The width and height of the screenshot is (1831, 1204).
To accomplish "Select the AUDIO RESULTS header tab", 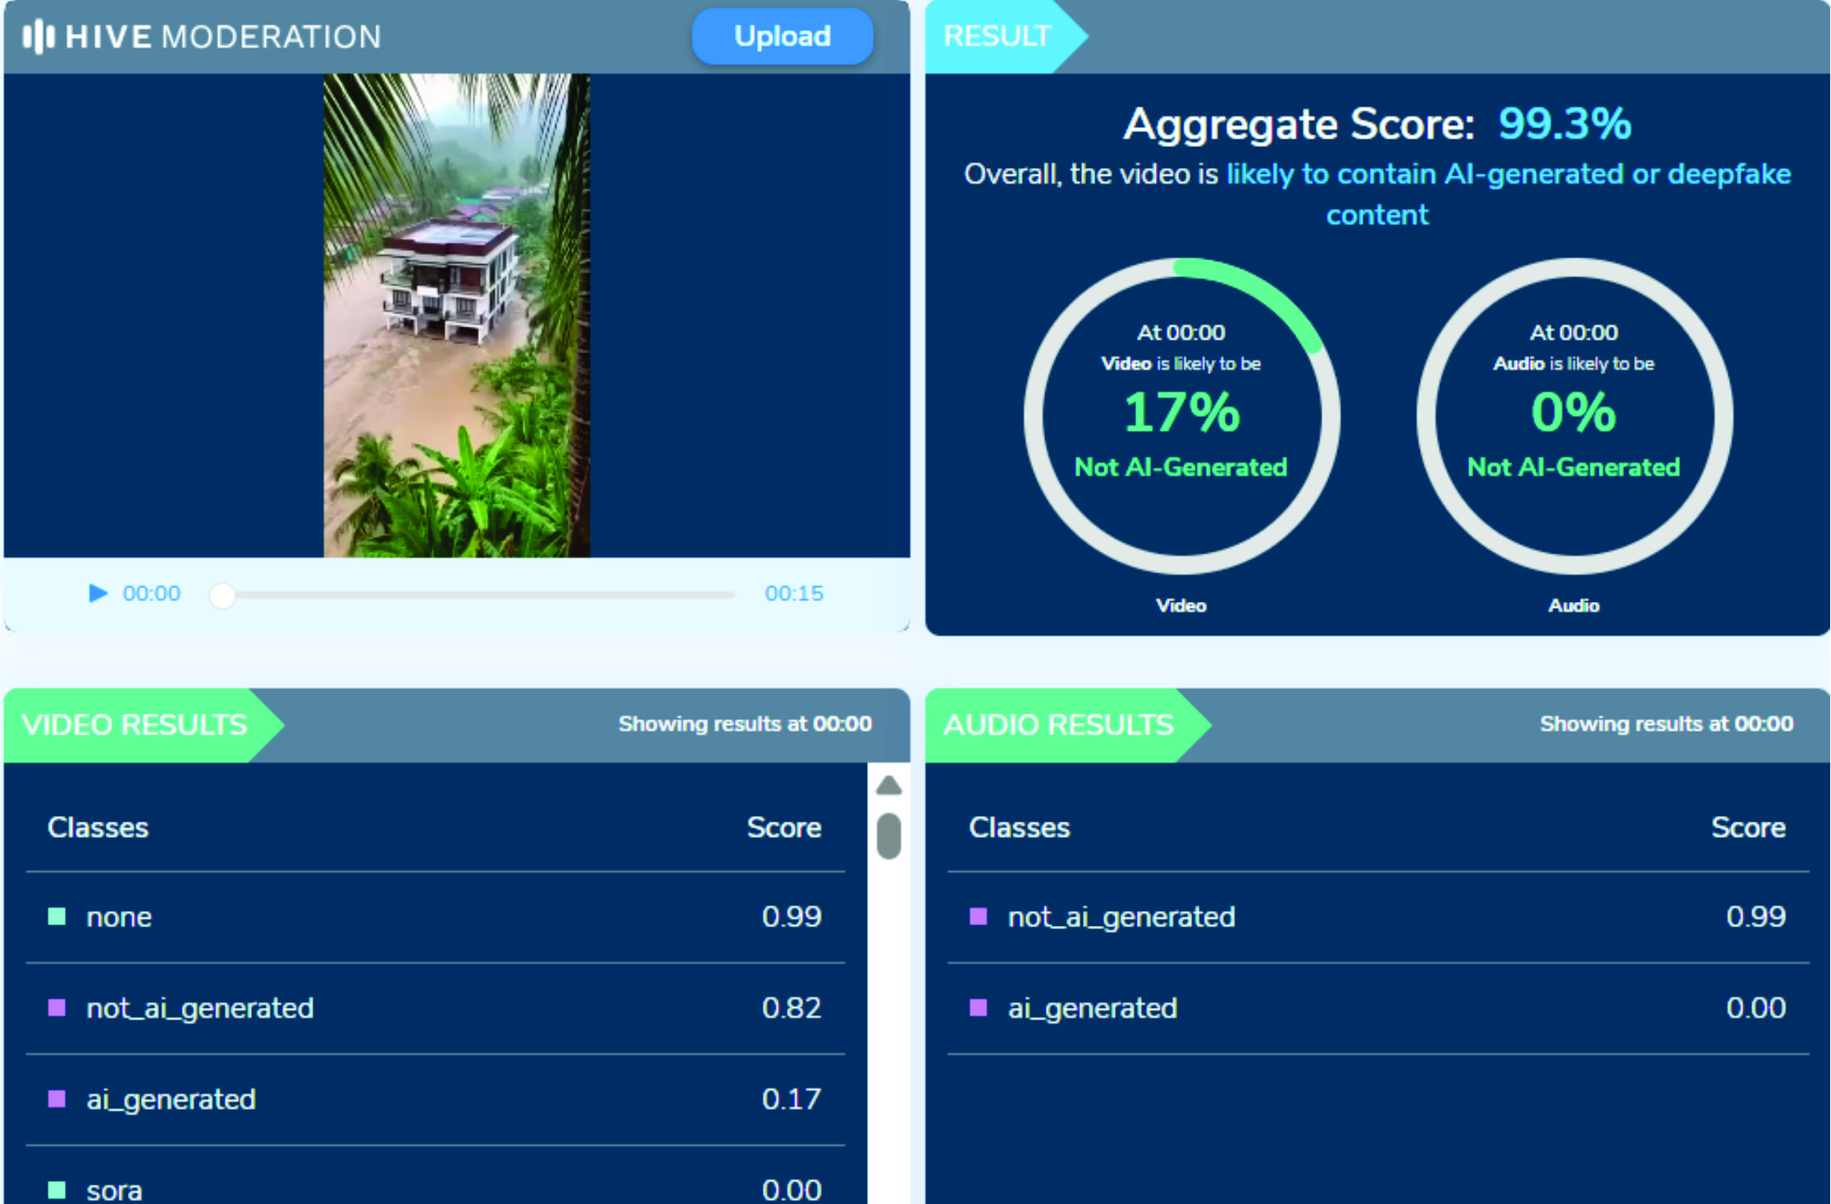I will tap(1058, 725).
